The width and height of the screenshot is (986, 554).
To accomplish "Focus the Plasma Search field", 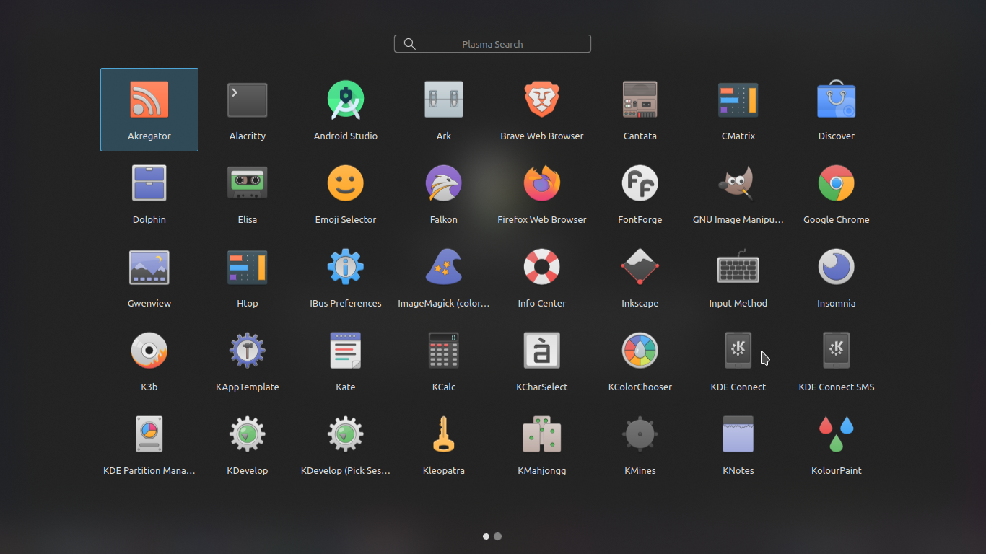I will coord(492,44).
